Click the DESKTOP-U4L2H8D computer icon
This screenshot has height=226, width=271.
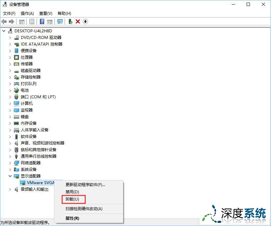(10, 31)
